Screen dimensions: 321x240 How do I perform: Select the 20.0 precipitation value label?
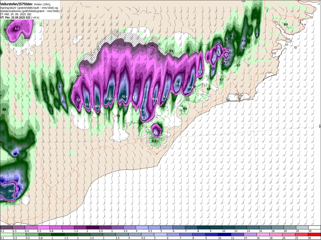coord(97,106)
